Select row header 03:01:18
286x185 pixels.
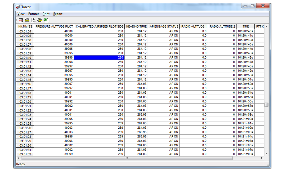point(25,93)
